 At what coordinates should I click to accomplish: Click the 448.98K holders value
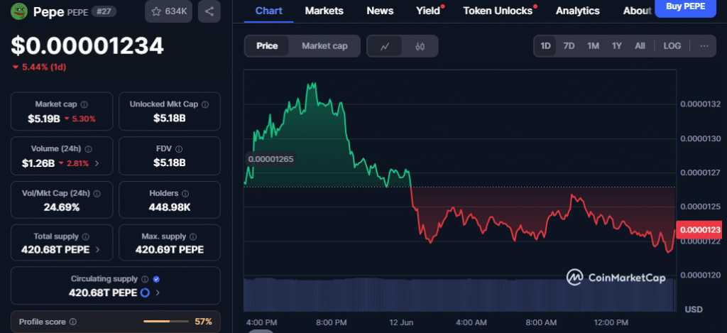169,207
